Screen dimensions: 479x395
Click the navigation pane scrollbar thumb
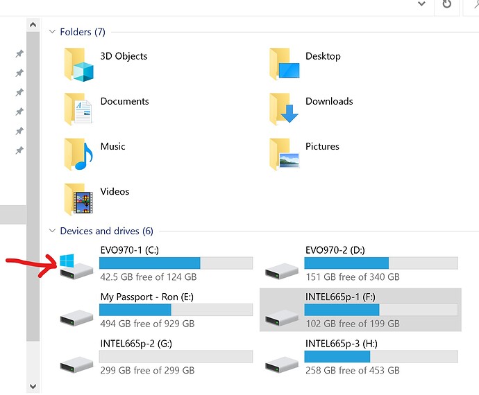[x=33, y=186]
